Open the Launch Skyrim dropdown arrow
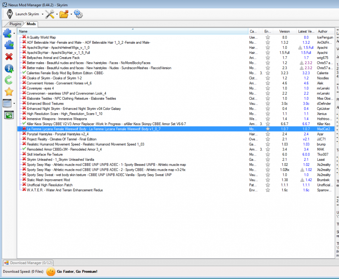Image resolution: width=339 pixels, height=279 pixels. (x=42, y=14)
